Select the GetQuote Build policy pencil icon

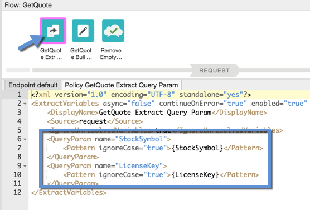pos(83,31)
